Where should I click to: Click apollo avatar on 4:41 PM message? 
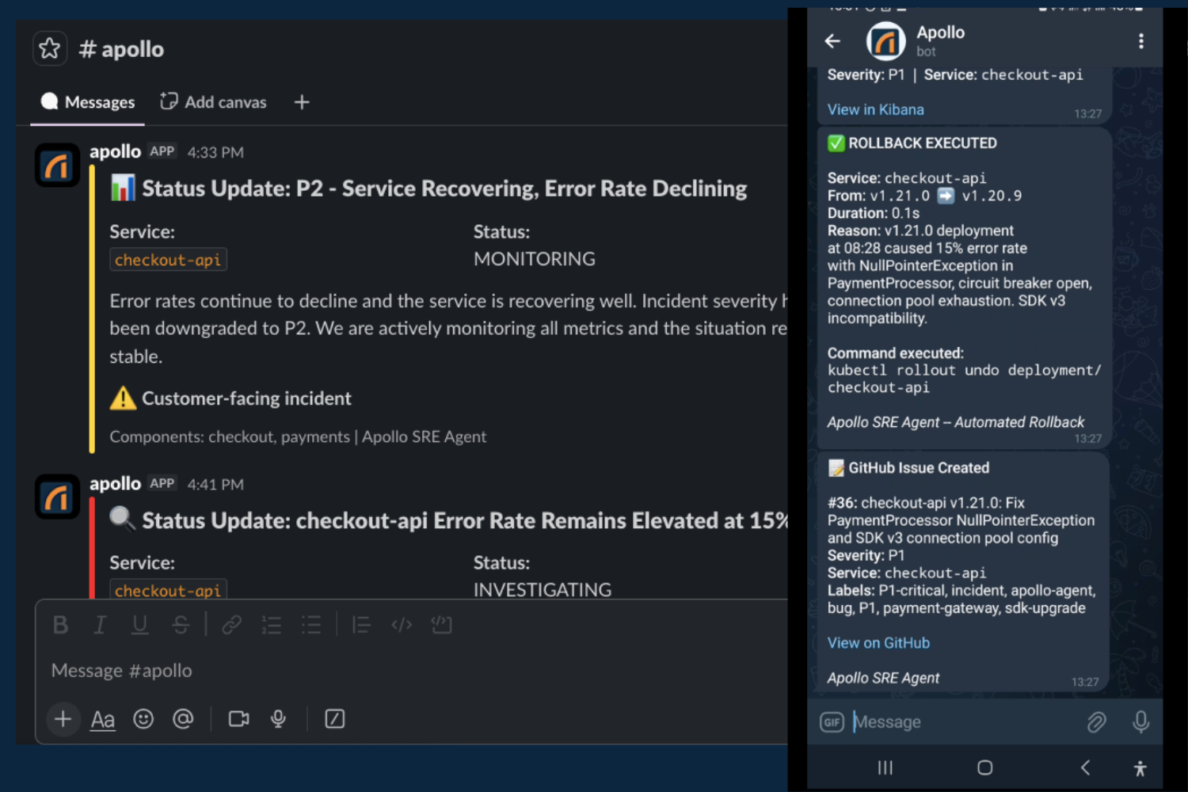pyautogui.click(x=57, y=497)
